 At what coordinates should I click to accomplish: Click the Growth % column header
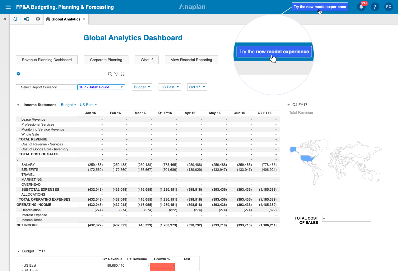click(162, 259)
